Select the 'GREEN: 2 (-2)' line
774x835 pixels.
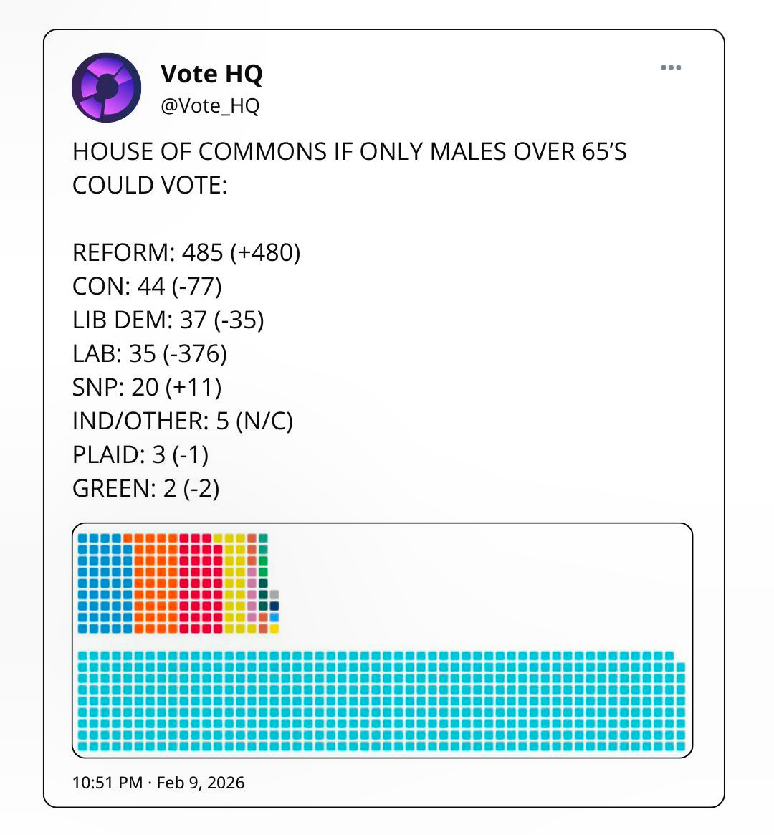click(x=145, y=489)
